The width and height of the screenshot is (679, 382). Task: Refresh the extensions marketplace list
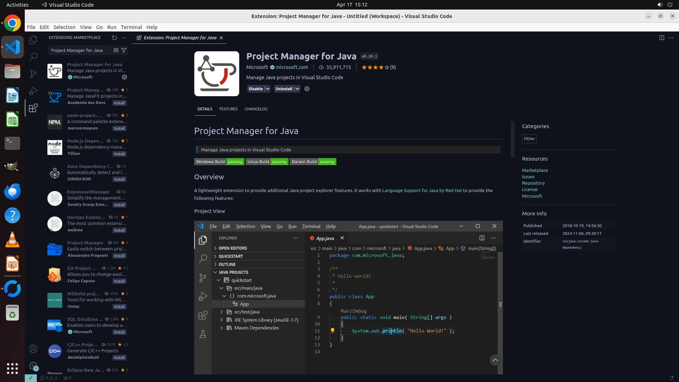coord(114,37)
